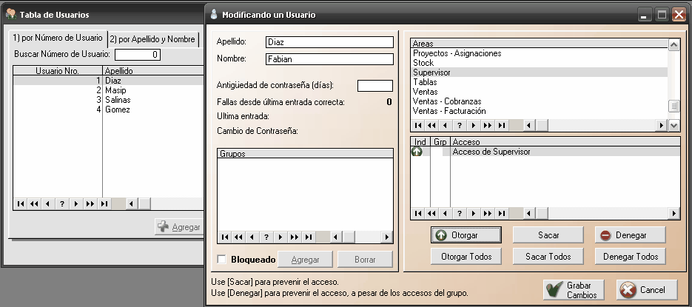Skip back a page in Acceso navigator
The height and width of the screenshot is (307, 692).
pos(432,214)
